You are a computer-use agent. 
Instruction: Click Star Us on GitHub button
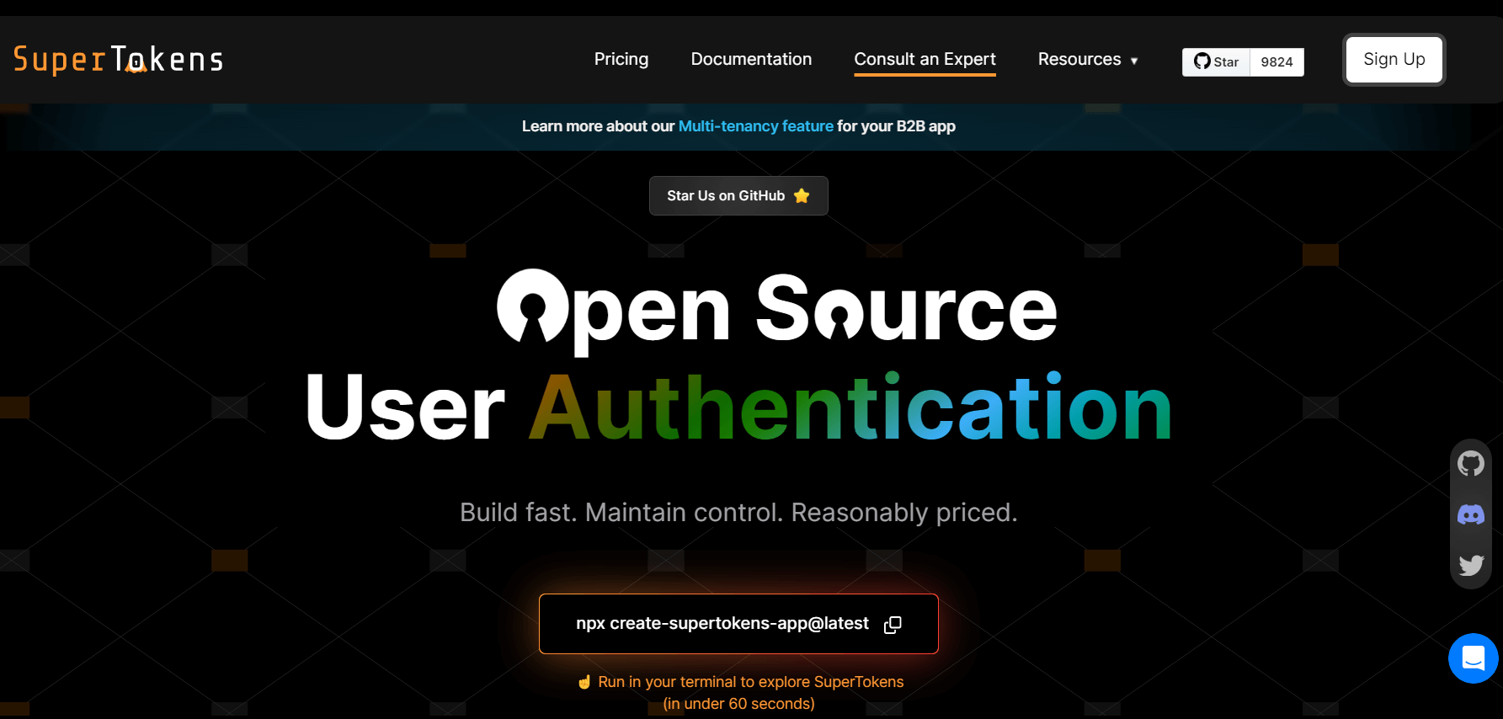point(738,195)
